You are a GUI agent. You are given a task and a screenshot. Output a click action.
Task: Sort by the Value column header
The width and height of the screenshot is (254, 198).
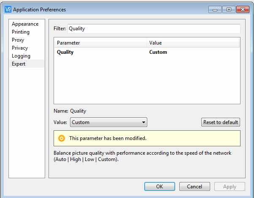193,43
